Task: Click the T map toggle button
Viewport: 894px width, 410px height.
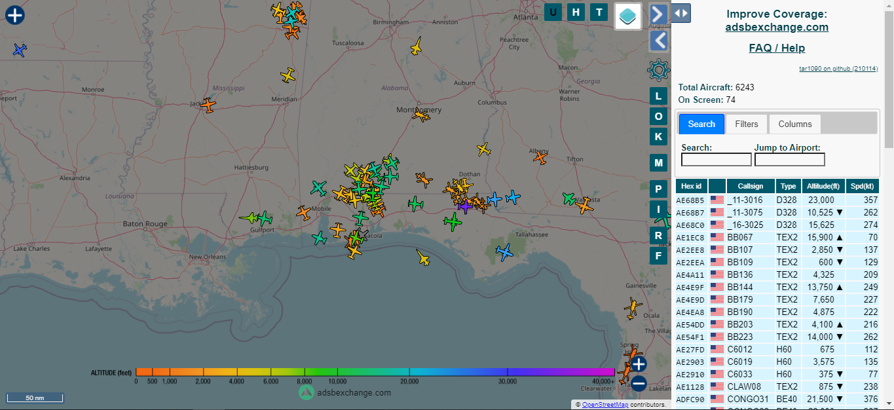Action: coord(599,12)
